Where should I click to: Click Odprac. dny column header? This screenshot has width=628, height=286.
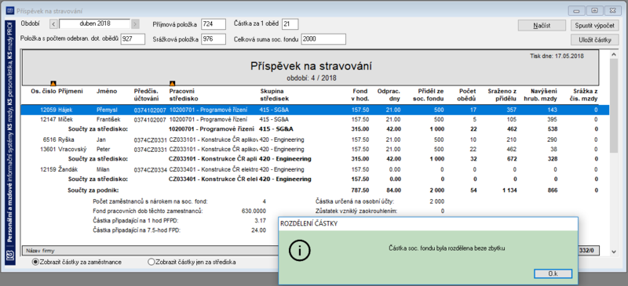[389, 95]
